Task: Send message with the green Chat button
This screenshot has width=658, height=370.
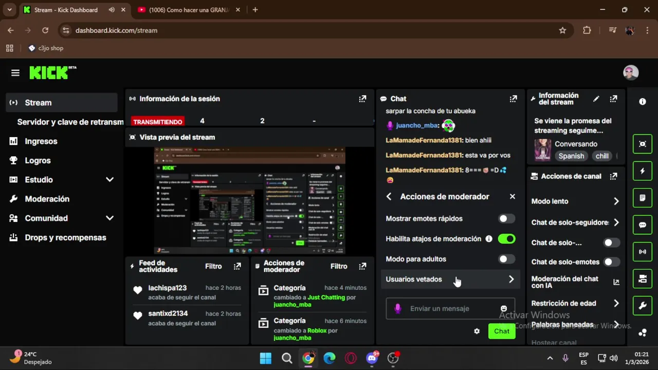Action: click(502, 331)
